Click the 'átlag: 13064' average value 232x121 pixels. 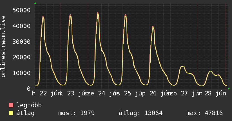click(140, 113)
